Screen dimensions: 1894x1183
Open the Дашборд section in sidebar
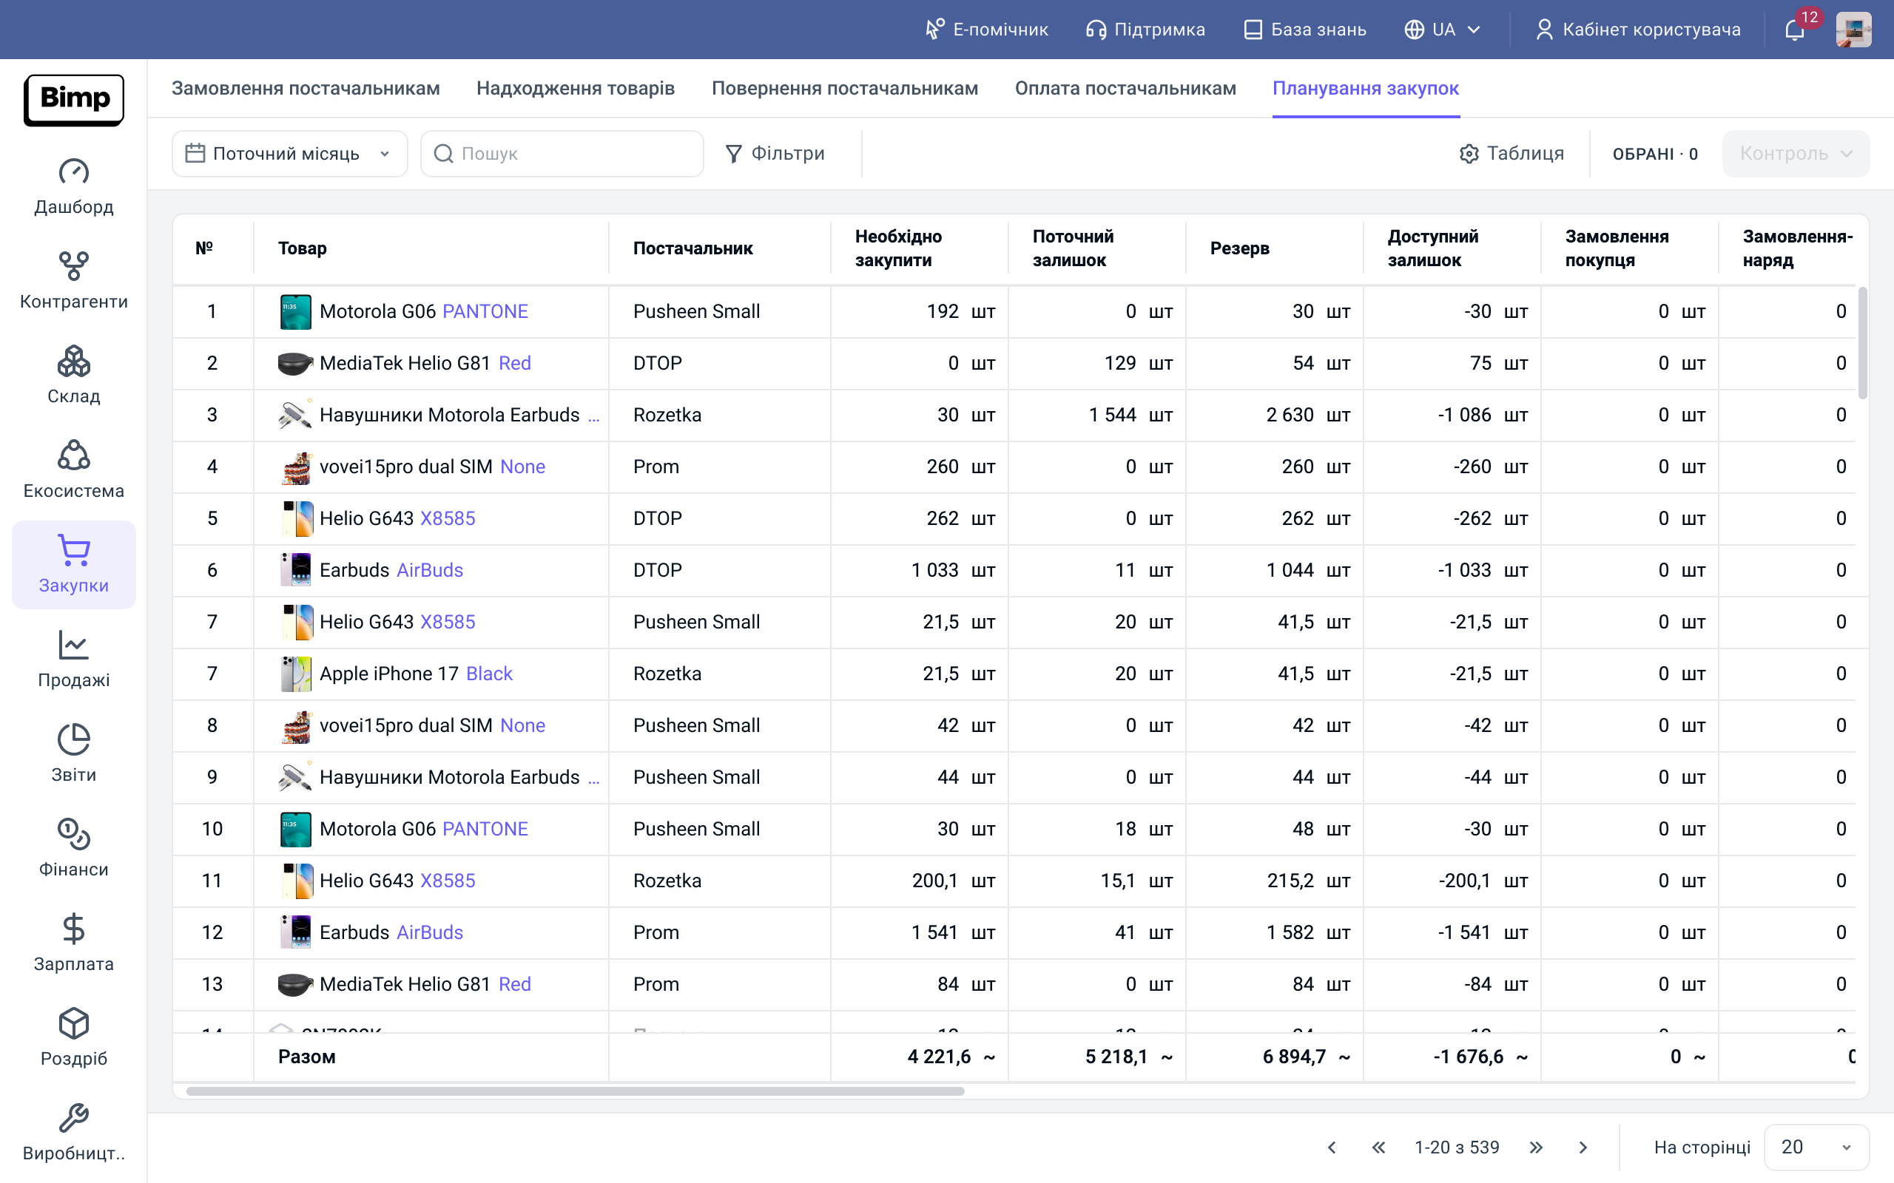(x=73, y=186)
